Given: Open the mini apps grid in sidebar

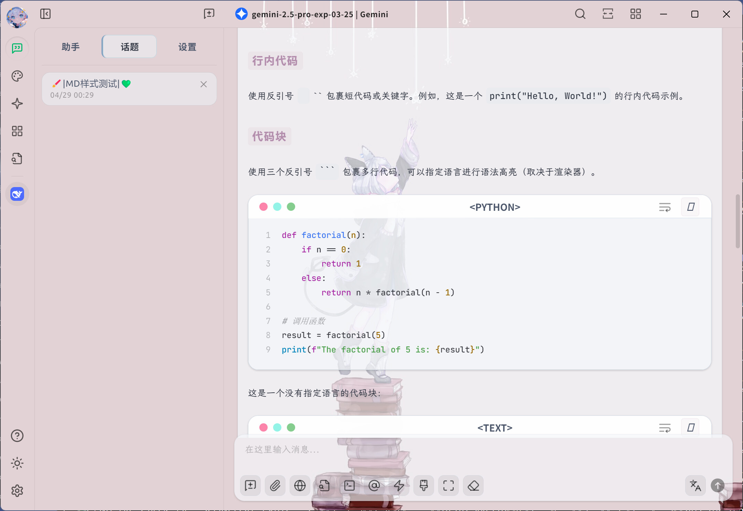Looking at the screenshot, I should (x=17, y=131).
